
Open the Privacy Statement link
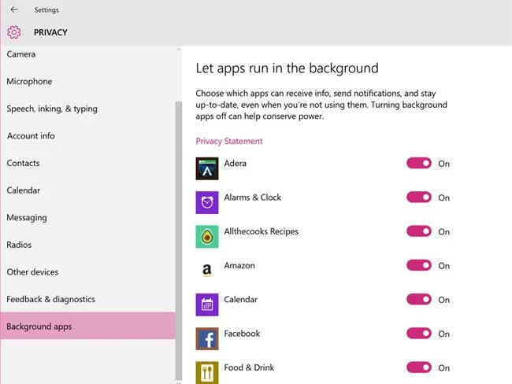(x=229, y=142)
